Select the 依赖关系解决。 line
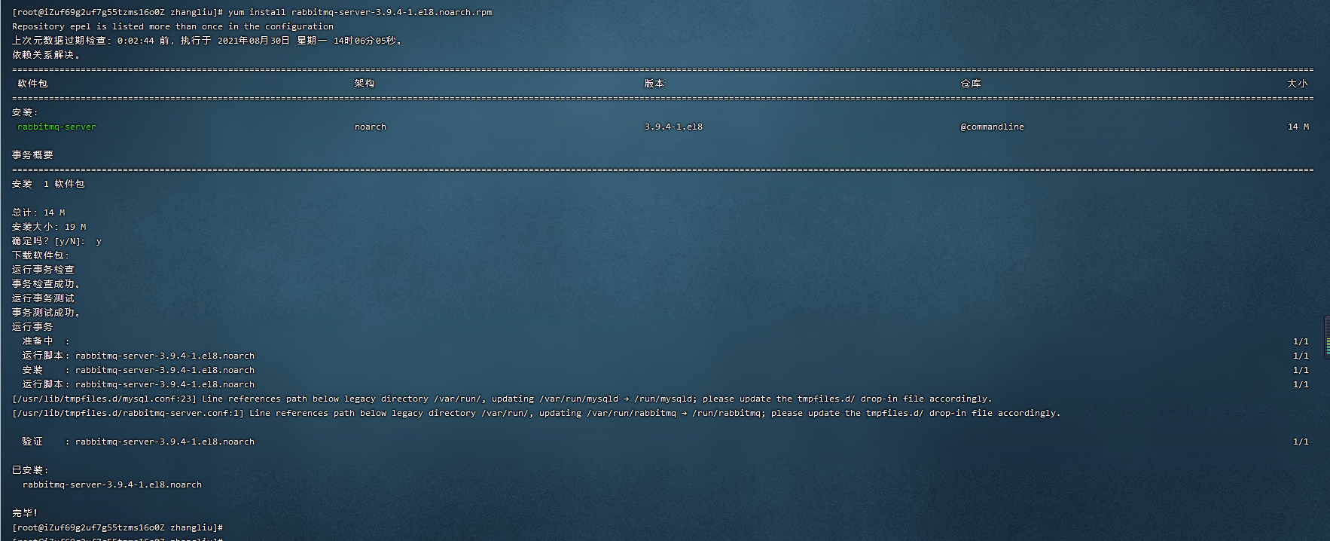This screenshot has height=541, width=1330. (x=46, y=55)
